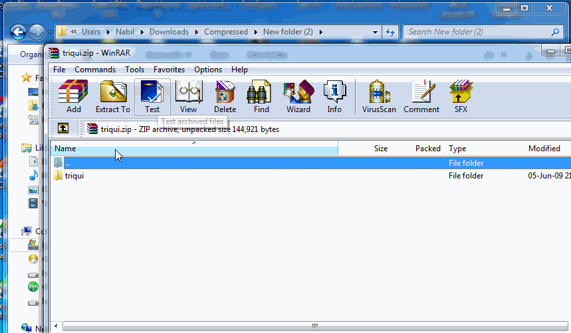Click the triqui folder icon
Image resolution: width=571 pixels, height=333 pixels.
pos(58,176)
